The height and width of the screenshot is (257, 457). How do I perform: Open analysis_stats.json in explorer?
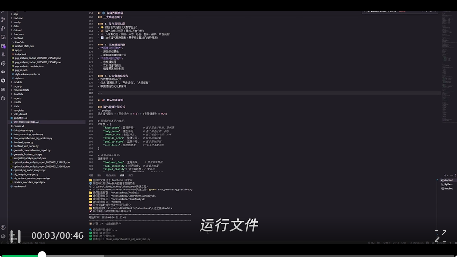point(24,46)
